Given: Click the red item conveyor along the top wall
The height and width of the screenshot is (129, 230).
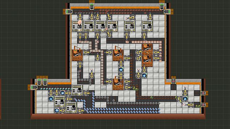Looking at the screenshot, I should [118, 12].
